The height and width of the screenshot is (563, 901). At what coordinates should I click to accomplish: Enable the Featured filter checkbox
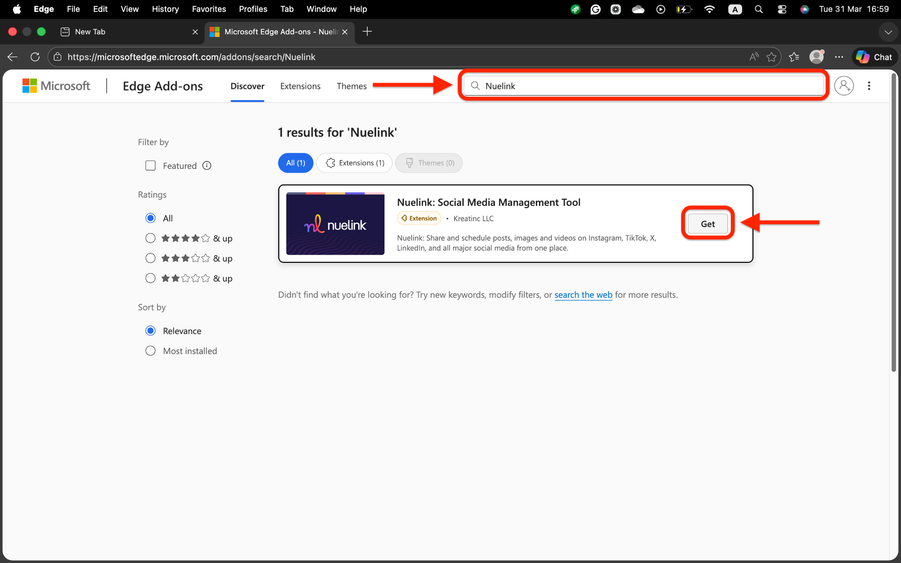click(x=150, y=166)
